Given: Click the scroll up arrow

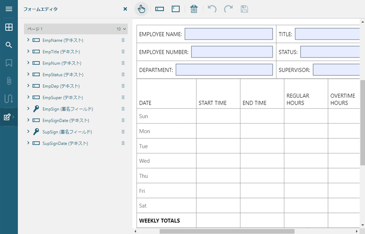Looking at the screenshot, I should [x=362, y=22].
